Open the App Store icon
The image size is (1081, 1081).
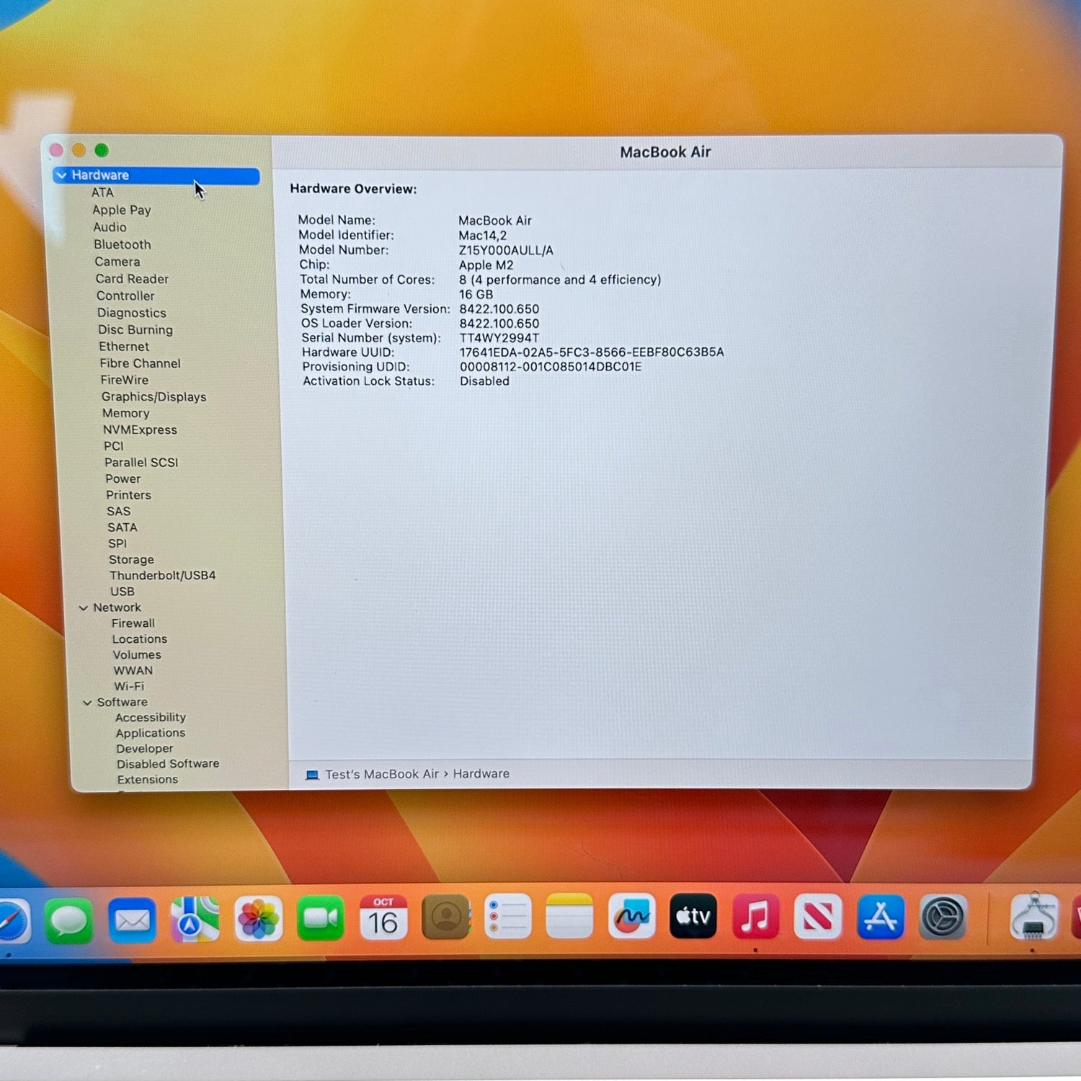[881, 917]
